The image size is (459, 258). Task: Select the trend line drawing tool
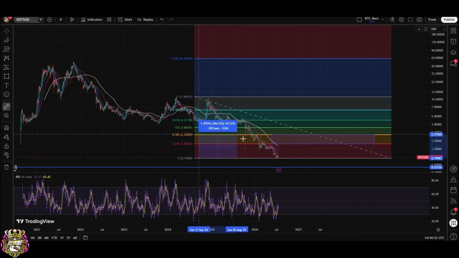click(6, 40)
